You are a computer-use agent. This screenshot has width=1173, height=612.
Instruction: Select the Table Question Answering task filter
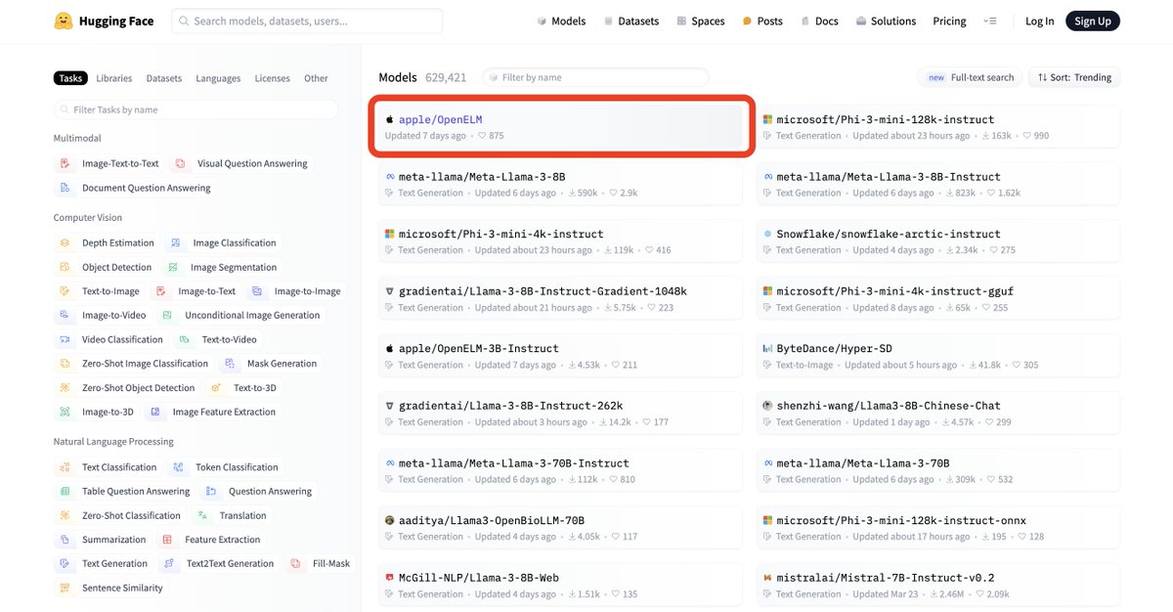click(124, 492)
